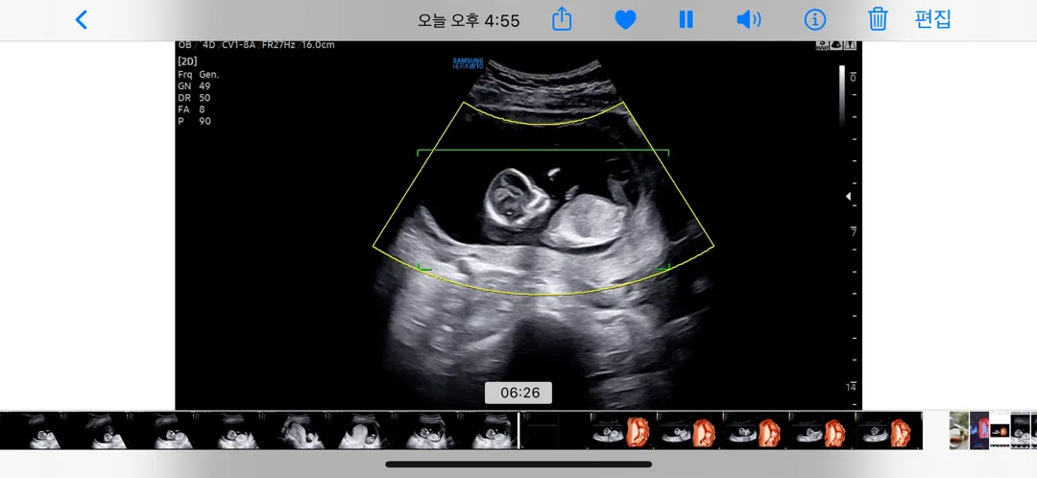
Task: Open the share sheet icon
Action: [x=561, y=19]
